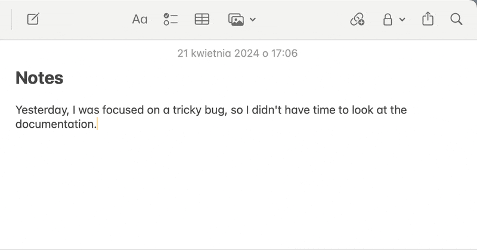Image resolution: width=477 pixels, height=250 pixels.
Task: Open search with the magnifier icon
Action: tap(456, 20)
